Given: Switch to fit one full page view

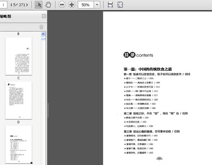Looking at the screenshot, I should (x=120, y=5).
